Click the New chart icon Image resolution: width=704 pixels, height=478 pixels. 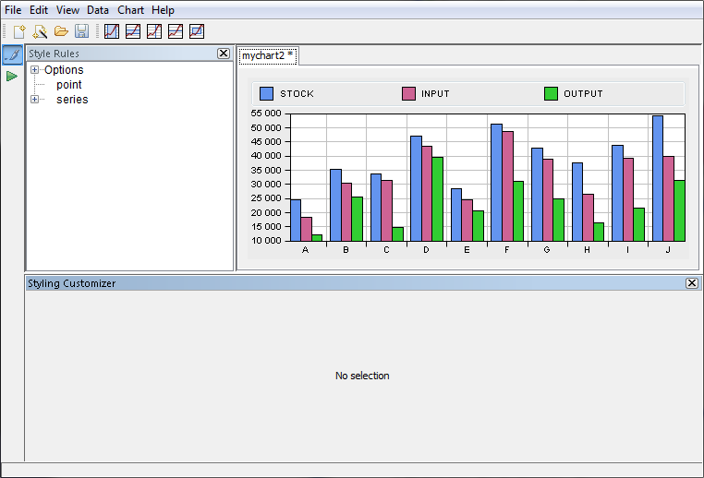19,31
